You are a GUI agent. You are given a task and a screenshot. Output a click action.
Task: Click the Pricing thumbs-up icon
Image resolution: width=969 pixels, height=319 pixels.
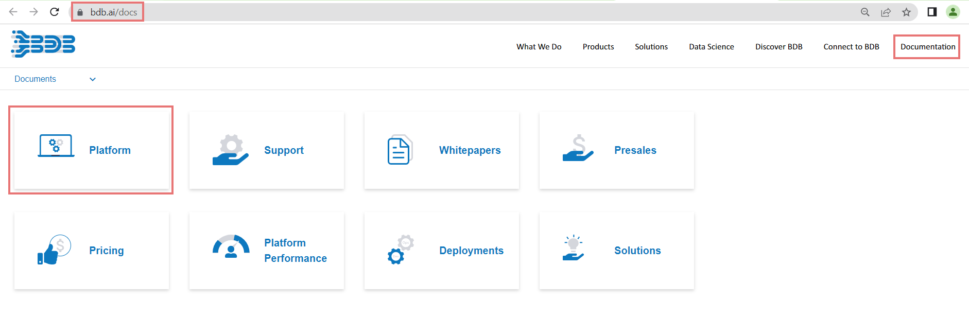[54, 250]
